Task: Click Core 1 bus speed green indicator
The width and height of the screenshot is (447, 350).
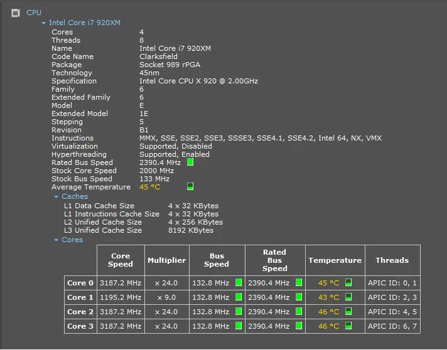Action: pos(239,297)
